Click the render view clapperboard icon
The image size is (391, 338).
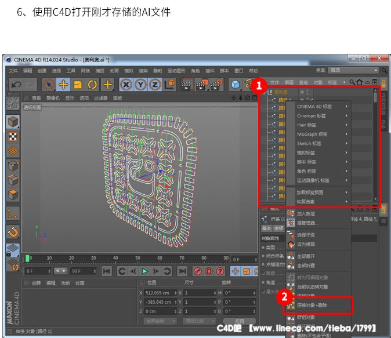pos(187,85)
